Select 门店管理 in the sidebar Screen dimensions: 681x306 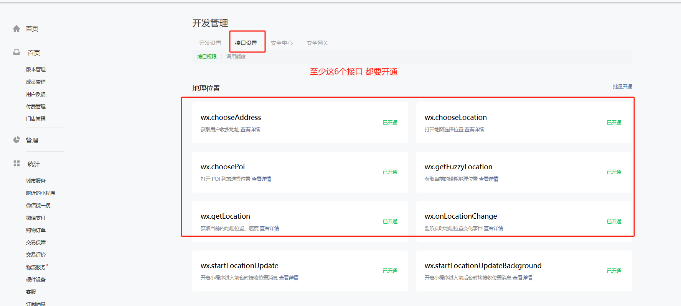point(36,119)
